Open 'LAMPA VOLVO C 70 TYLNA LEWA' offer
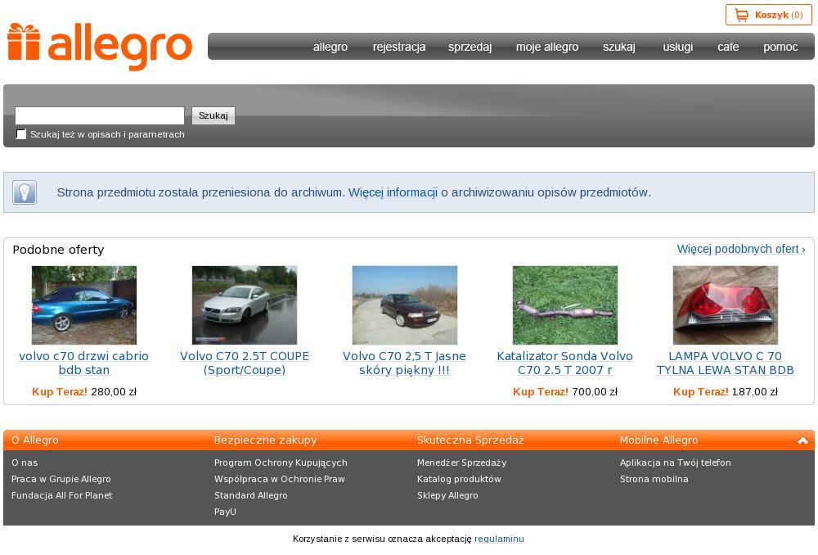The height and width of the screenshot is (555, 818). pos(725,363)
